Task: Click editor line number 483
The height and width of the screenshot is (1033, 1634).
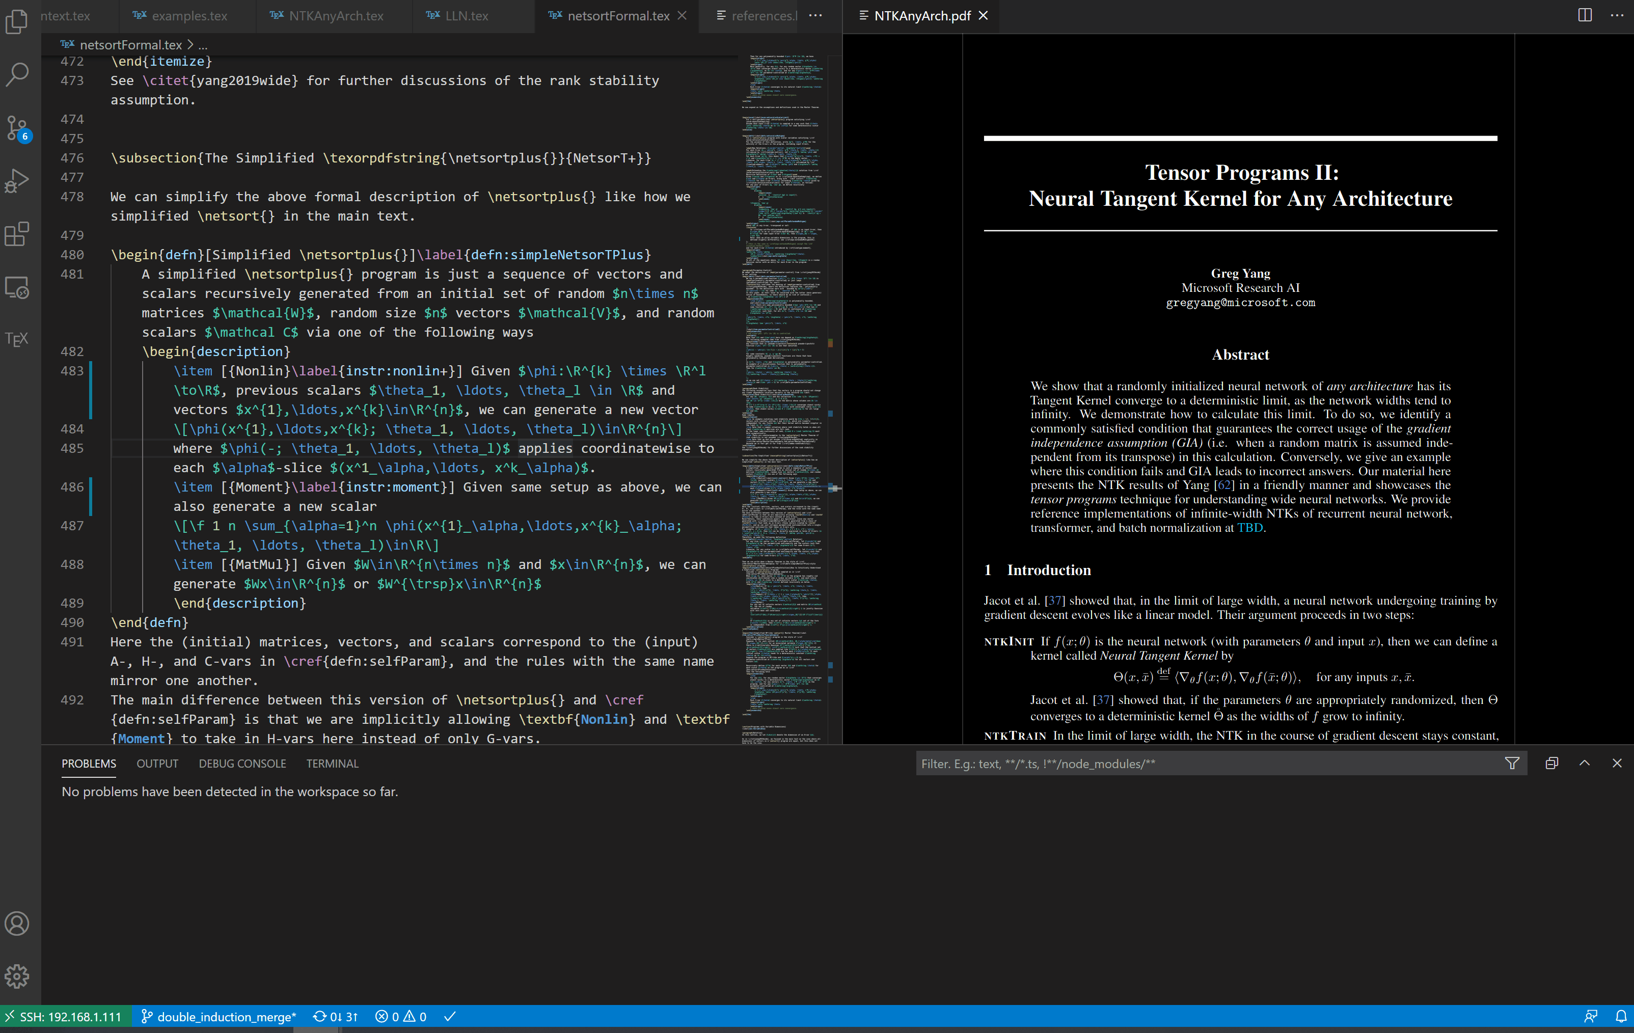Action: tap(72, 371)
